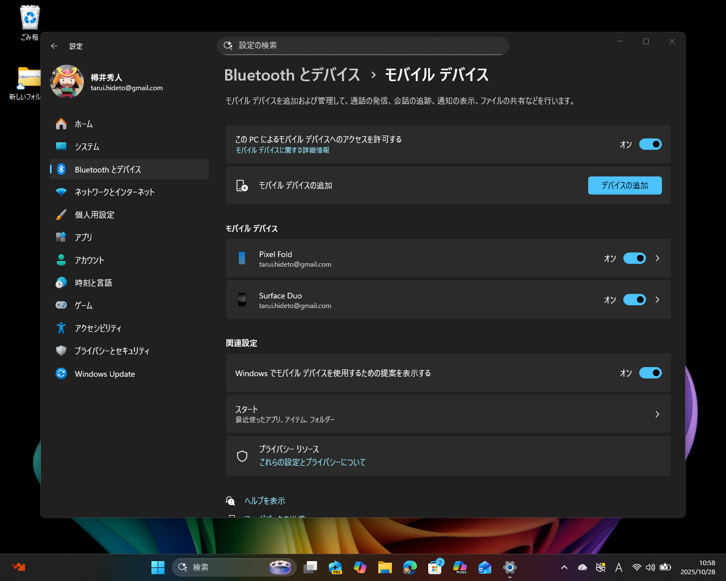Turn off the Pixel Fold toggle
726x581 pixels.
click(635, 258)
